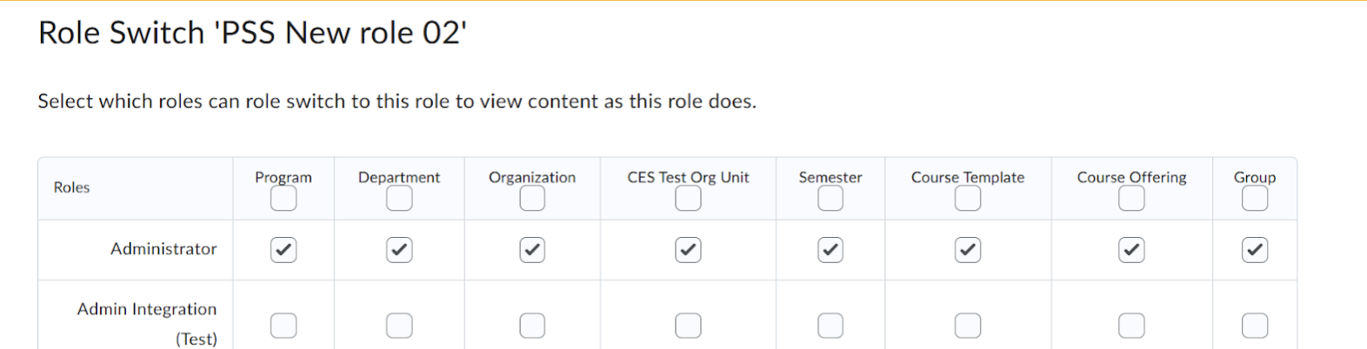
Task: Check the CES Test Org Unit header checkbox
Action: pyautogui.click(x=688, y=199)
